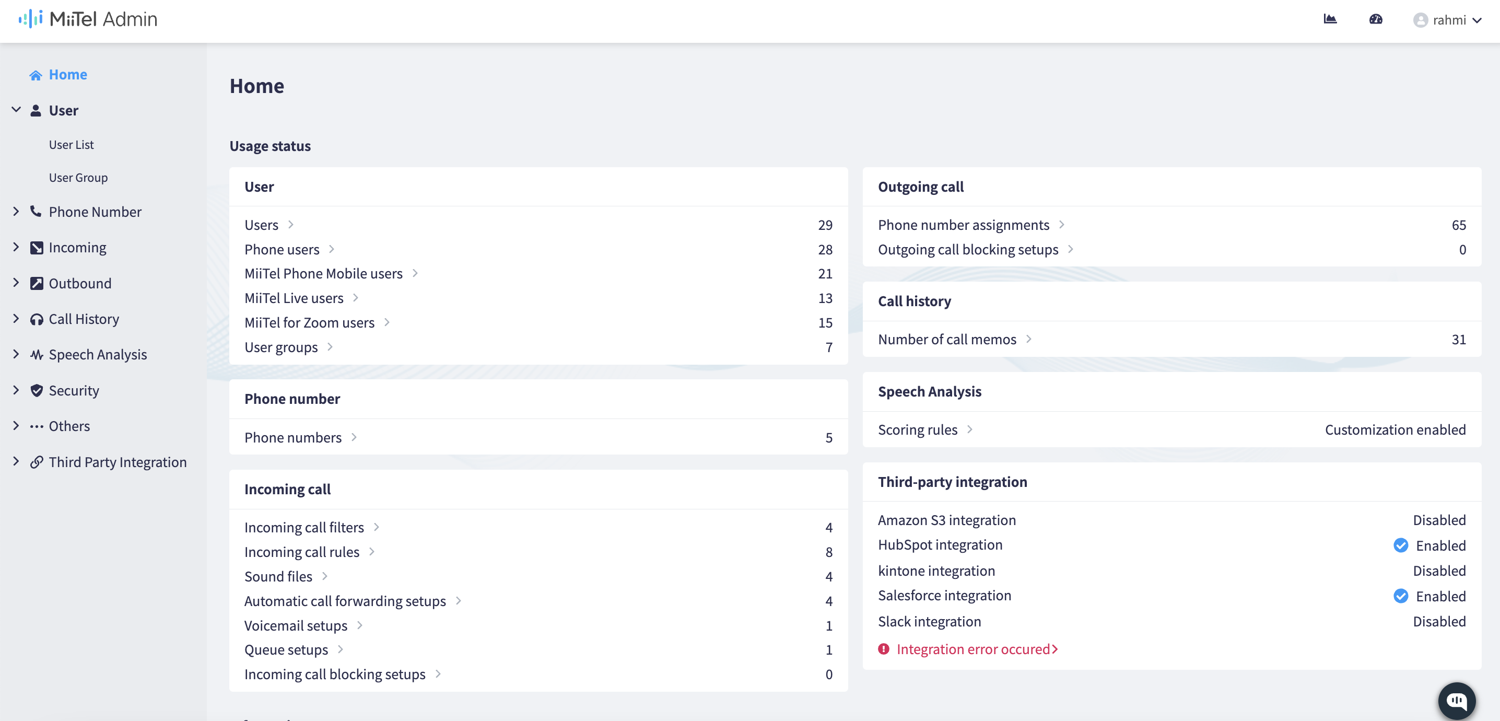Click the Third Party Integration link icon
This screenshot has height=721, width=1500.
pyautogui.click(x=37, y=462)
